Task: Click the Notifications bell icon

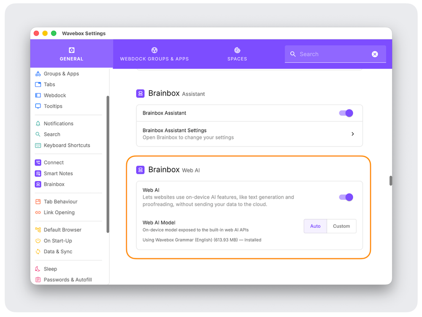Action: [38, 123]
